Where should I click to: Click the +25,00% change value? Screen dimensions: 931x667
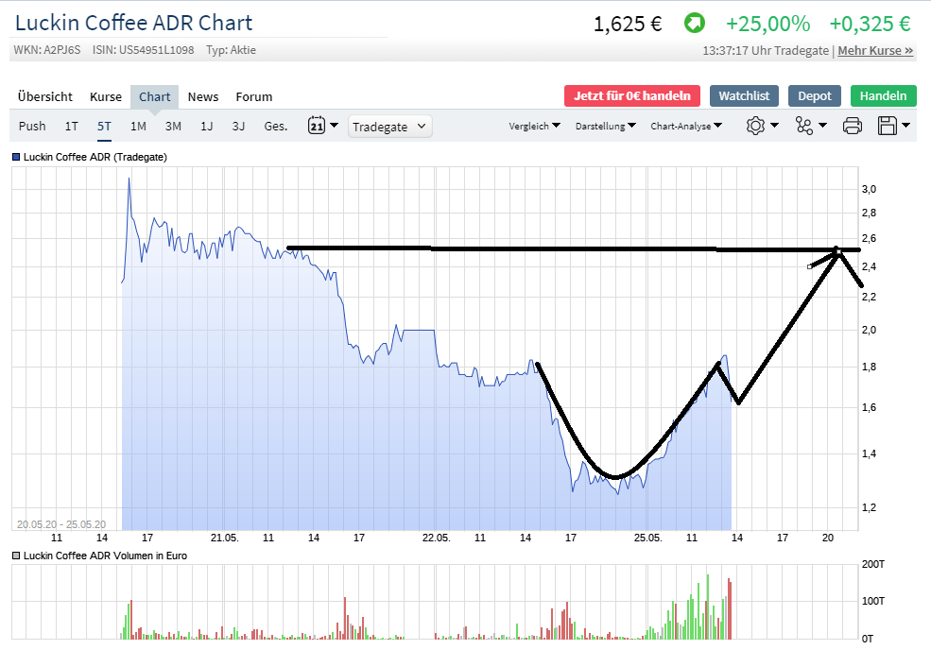point(768,24)
